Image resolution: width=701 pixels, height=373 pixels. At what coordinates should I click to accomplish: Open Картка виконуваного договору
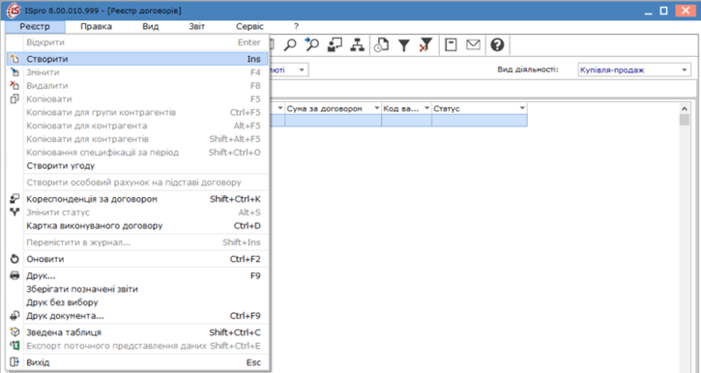pos(137,225)
